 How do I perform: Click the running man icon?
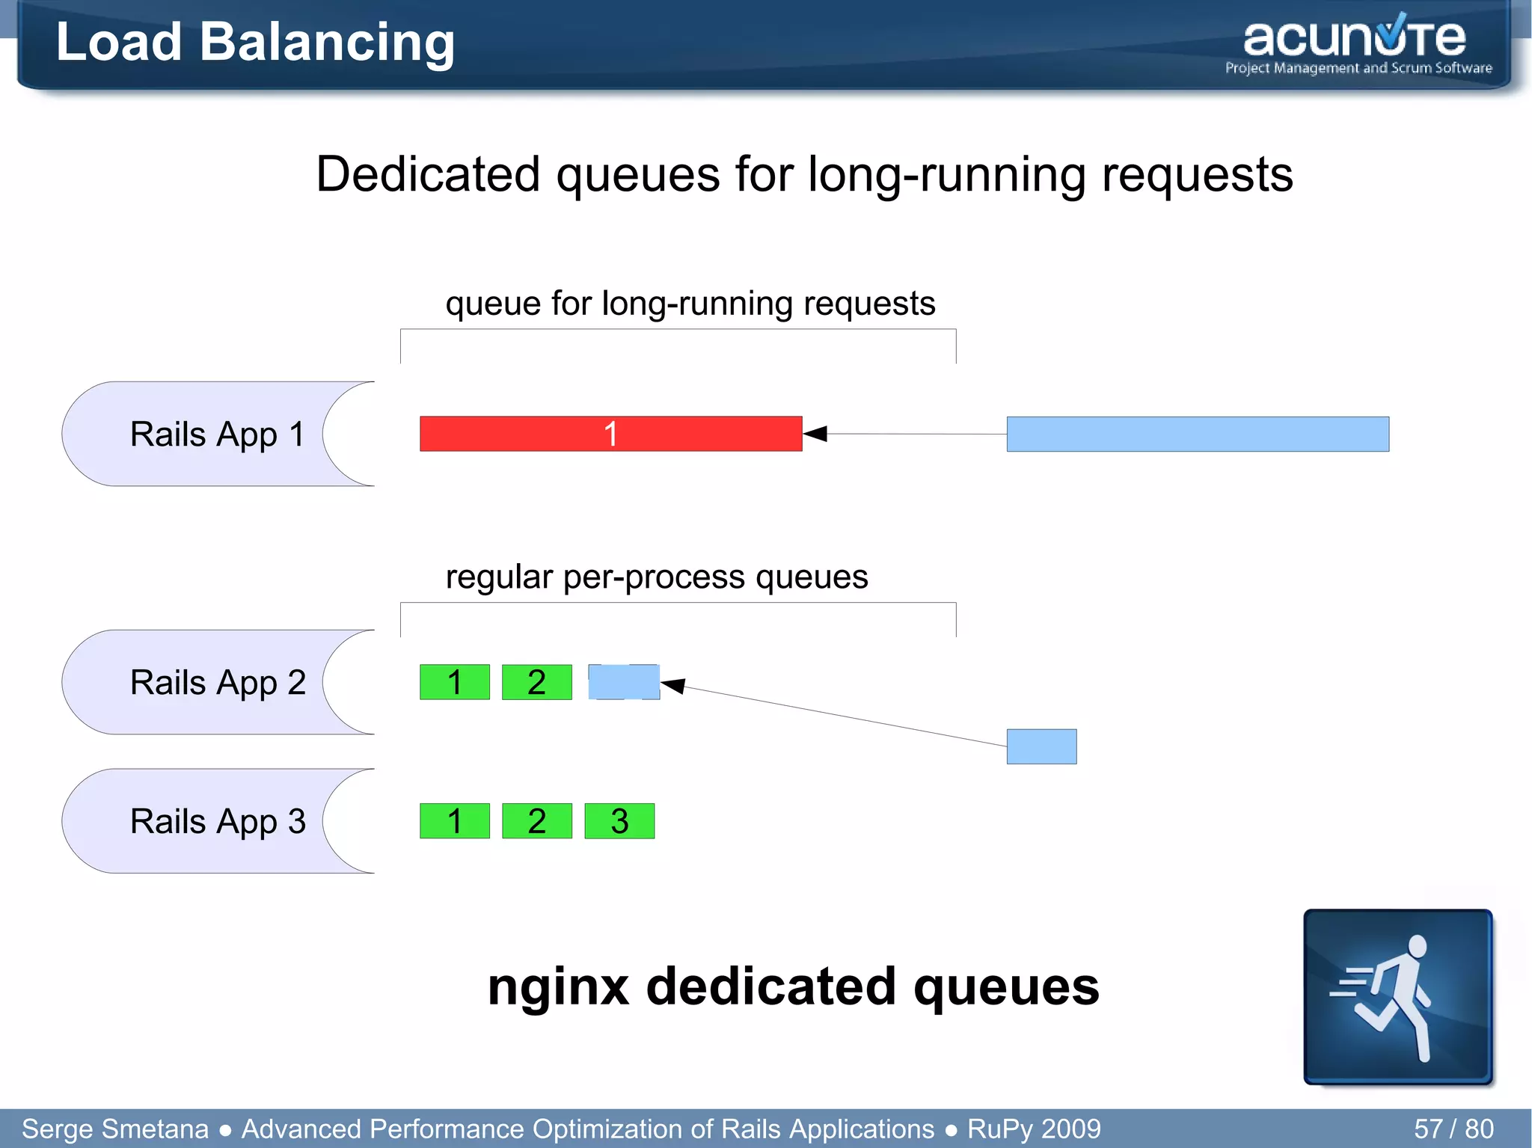click(1397, 996)
